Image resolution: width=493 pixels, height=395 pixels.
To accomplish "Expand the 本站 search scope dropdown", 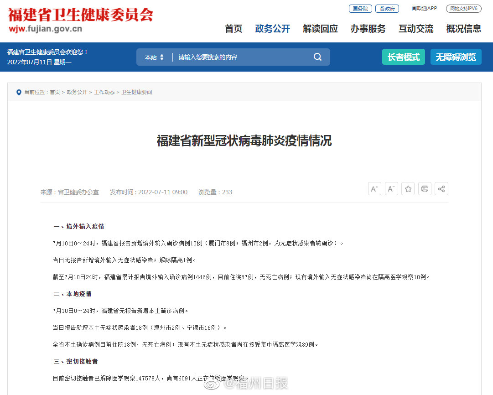I will coord(154,57).
